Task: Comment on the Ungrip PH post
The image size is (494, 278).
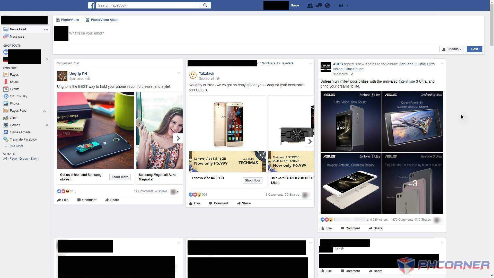Action: (x=87, y=200)
